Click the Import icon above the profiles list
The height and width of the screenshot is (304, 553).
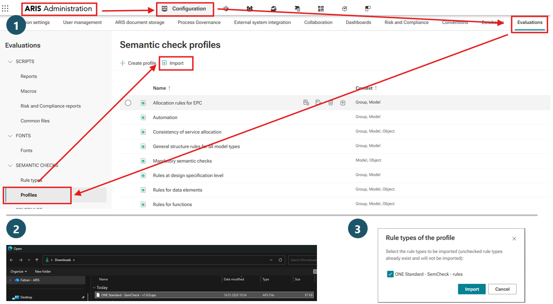[164, 63]
